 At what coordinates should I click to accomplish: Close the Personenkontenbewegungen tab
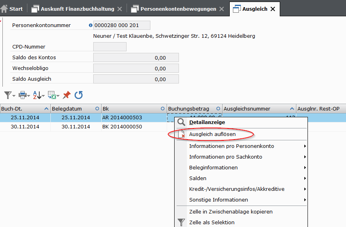[x=221, y=9]
